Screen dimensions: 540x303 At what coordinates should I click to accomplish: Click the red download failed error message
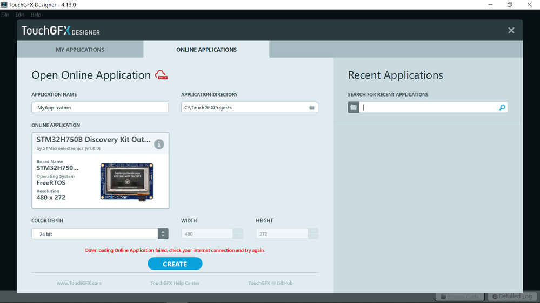click(175, 250)
